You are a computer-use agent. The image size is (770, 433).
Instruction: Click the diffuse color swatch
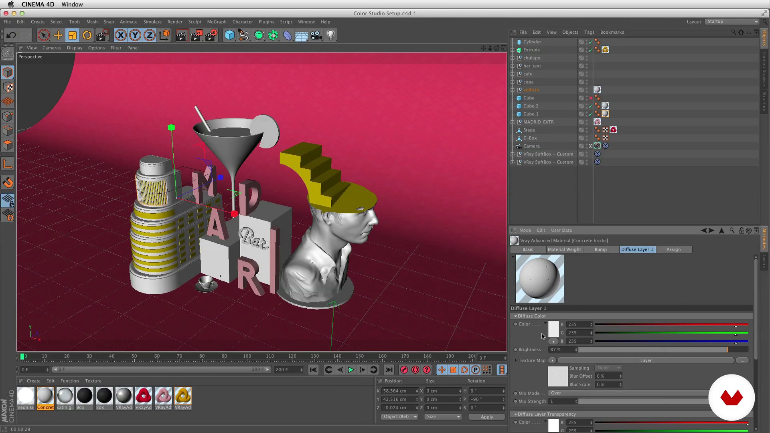click(553, 329)
